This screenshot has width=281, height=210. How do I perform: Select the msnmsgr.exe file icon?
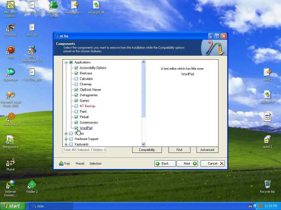pos(75,7)
